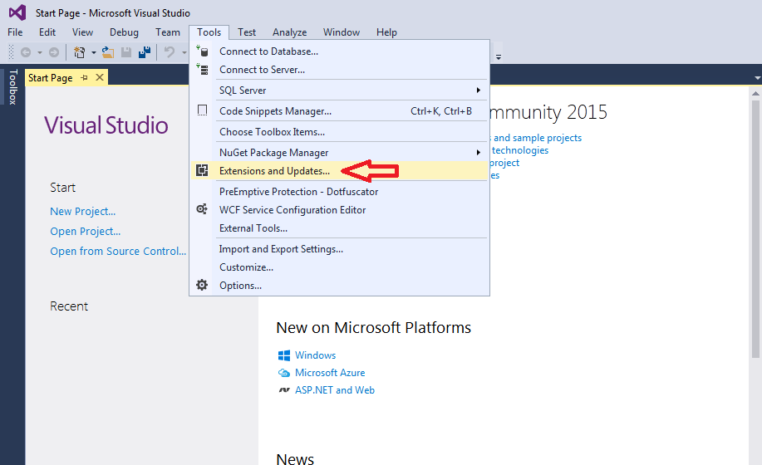Click the vertical scrollbar thumb
The height and width of the screenshot is (465, 762).
click(x=755, y=229)
